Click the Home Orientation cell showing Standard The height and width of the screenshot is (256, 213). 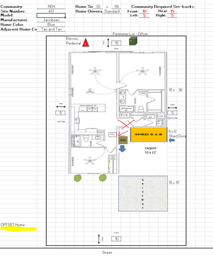pyautogui.click(x=112, y=11)
